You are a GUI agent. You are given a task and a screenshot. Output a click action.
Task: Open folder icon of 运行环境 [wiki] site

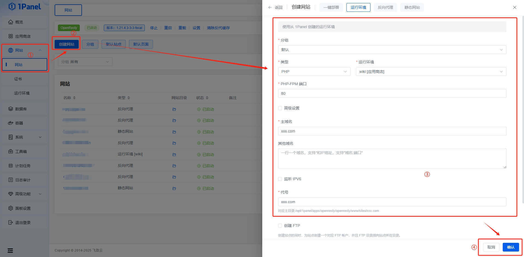click(174, 155)
